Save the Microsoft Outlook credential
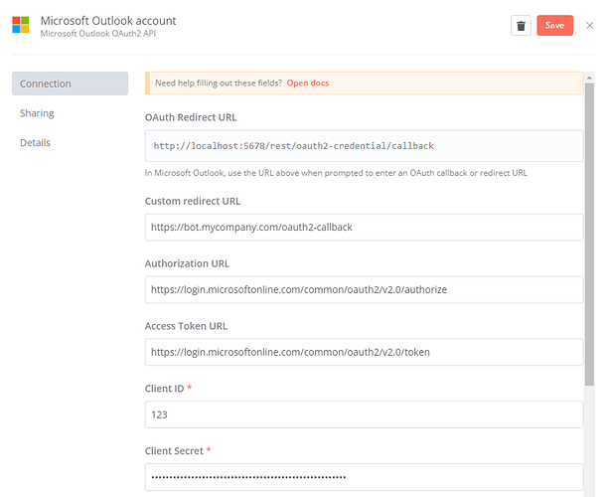This screenshot has height=497, width=608. click(x=554, y=26)
